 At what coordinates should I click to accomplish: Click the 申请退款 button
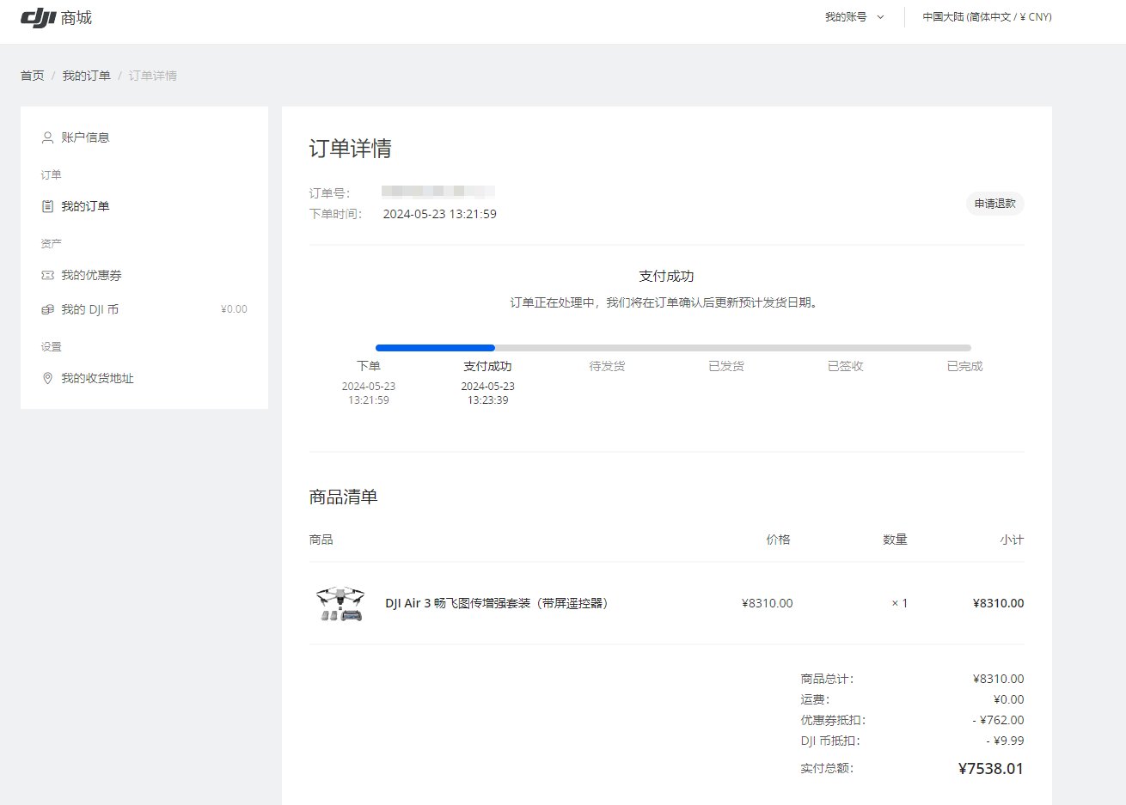coord(995,204)
